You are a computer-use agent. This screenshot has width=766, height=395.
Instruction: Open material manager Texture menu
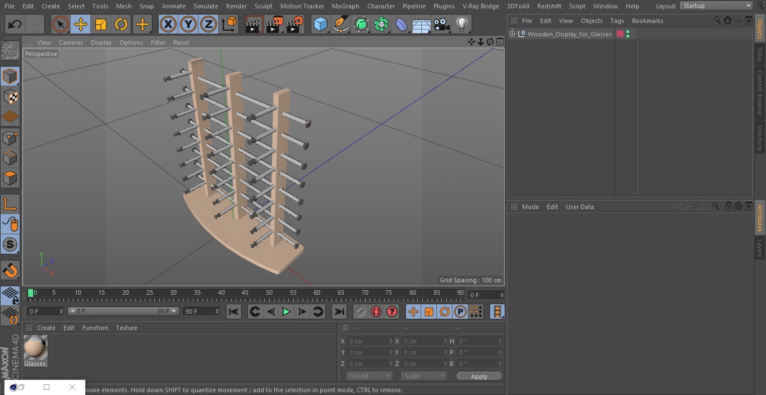(x=126, y=328)
